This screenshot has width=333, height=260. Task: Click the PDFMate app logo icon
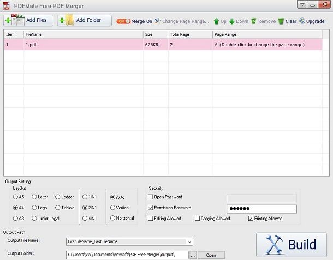click(7, 6)
